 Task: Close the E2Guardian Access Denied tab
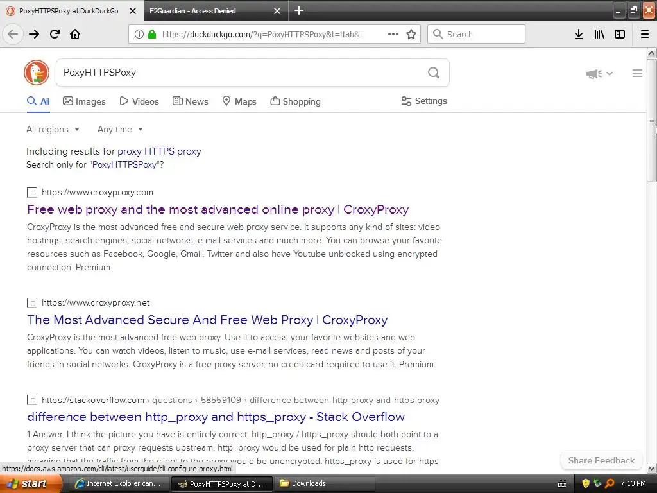tap(277, 11)
